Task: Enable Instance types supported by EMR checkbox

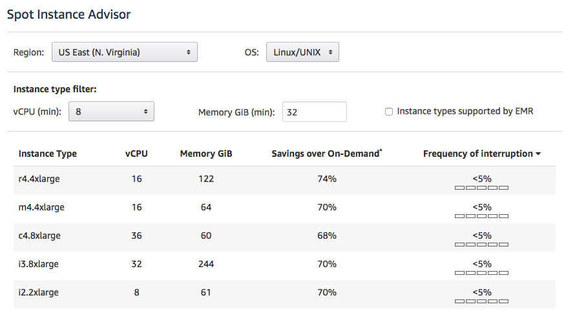Action: coord(389,112)
